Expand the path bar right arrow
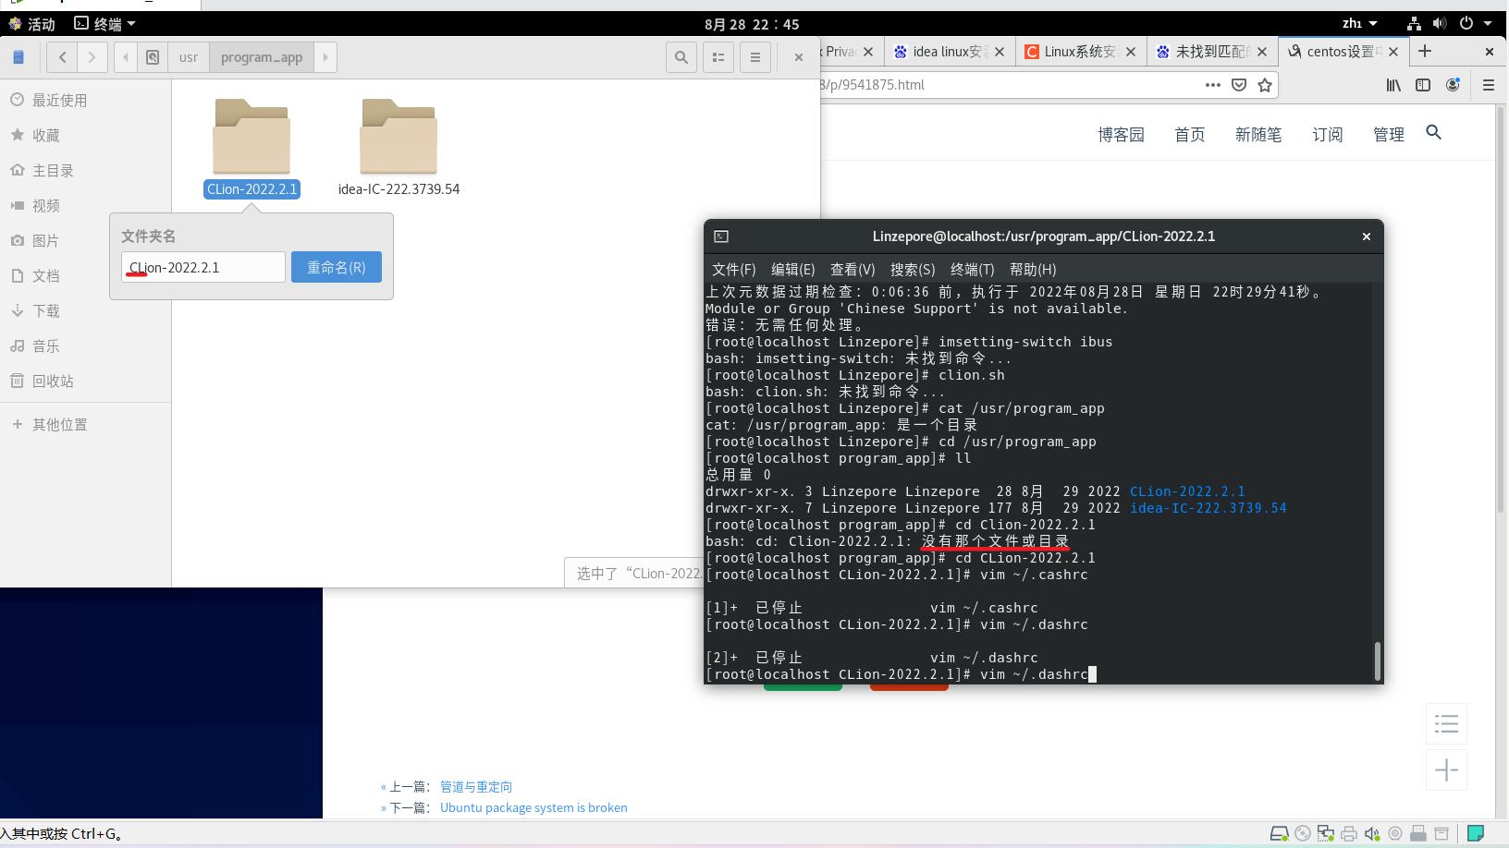 (x=325, y=57)
